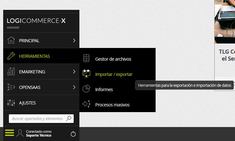Open the laptop photo thumbnail
The image size is (235, 141).
pyautogui.click(x=225, y=22)
